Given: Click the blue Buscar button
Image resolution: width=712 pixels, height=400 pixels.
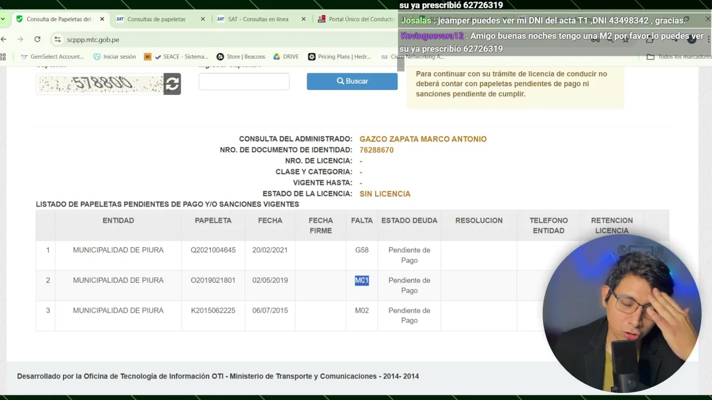Looking at the screenshot, I should pos(352,81).
